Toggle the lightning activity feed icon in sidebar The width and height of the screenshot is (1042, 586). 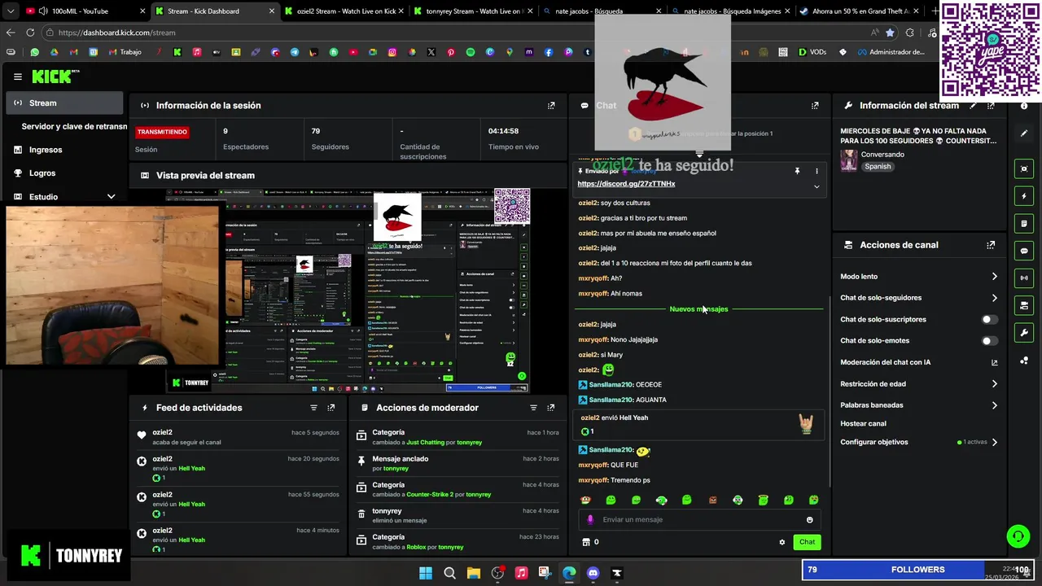pos(1024,196)
